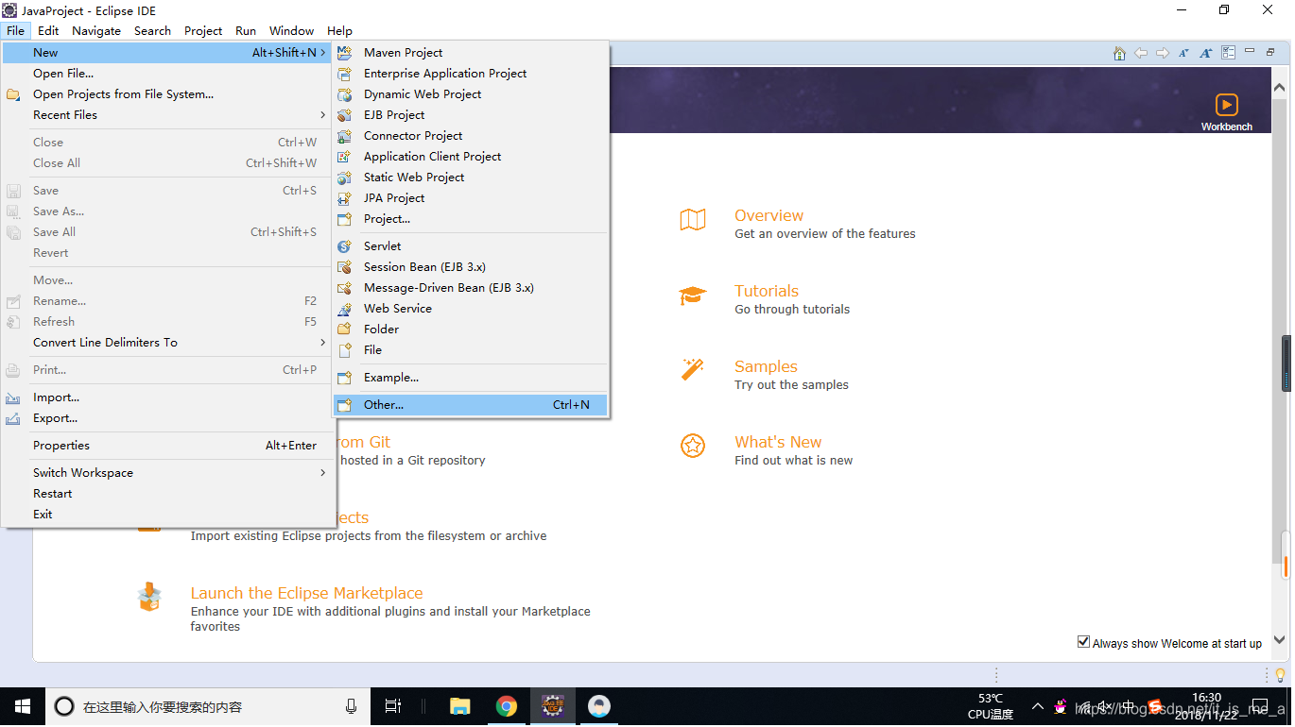
Task: Click Launch the Eclipse Marketplace link
Action: [x=306, y=594]
